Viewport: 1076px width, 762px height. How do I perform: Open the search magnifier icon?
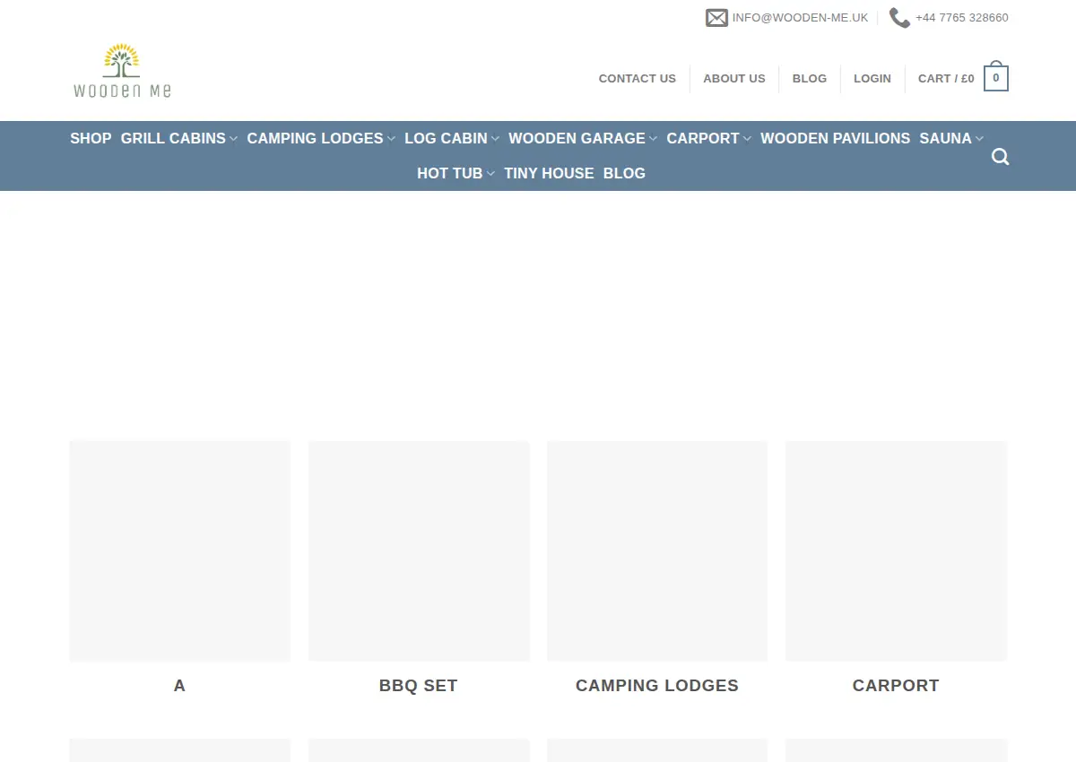click(1001, 157)
